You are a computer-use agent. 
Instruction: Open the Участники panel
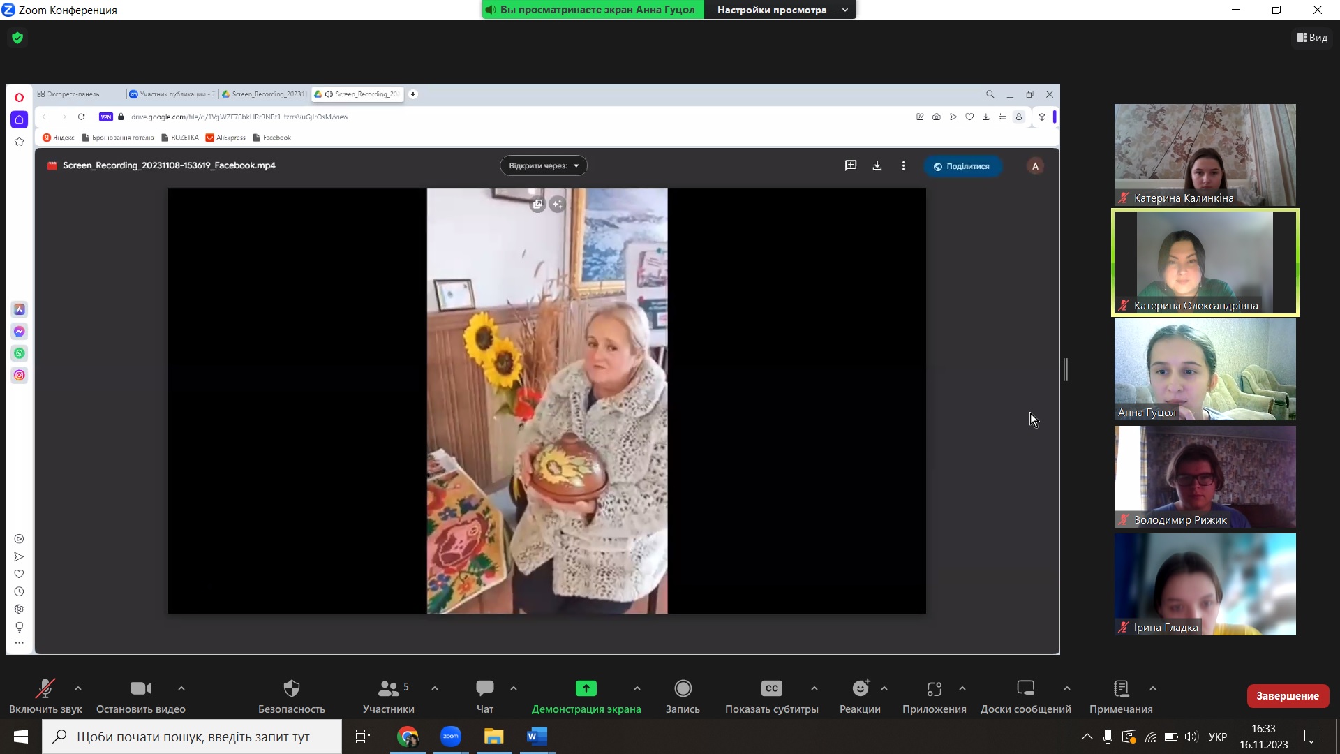click(388, 689)
